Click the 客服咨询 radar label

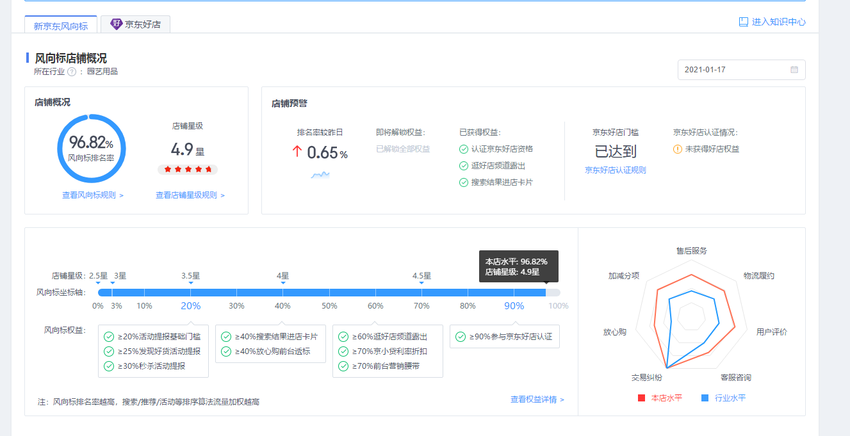tap(736, 378)
